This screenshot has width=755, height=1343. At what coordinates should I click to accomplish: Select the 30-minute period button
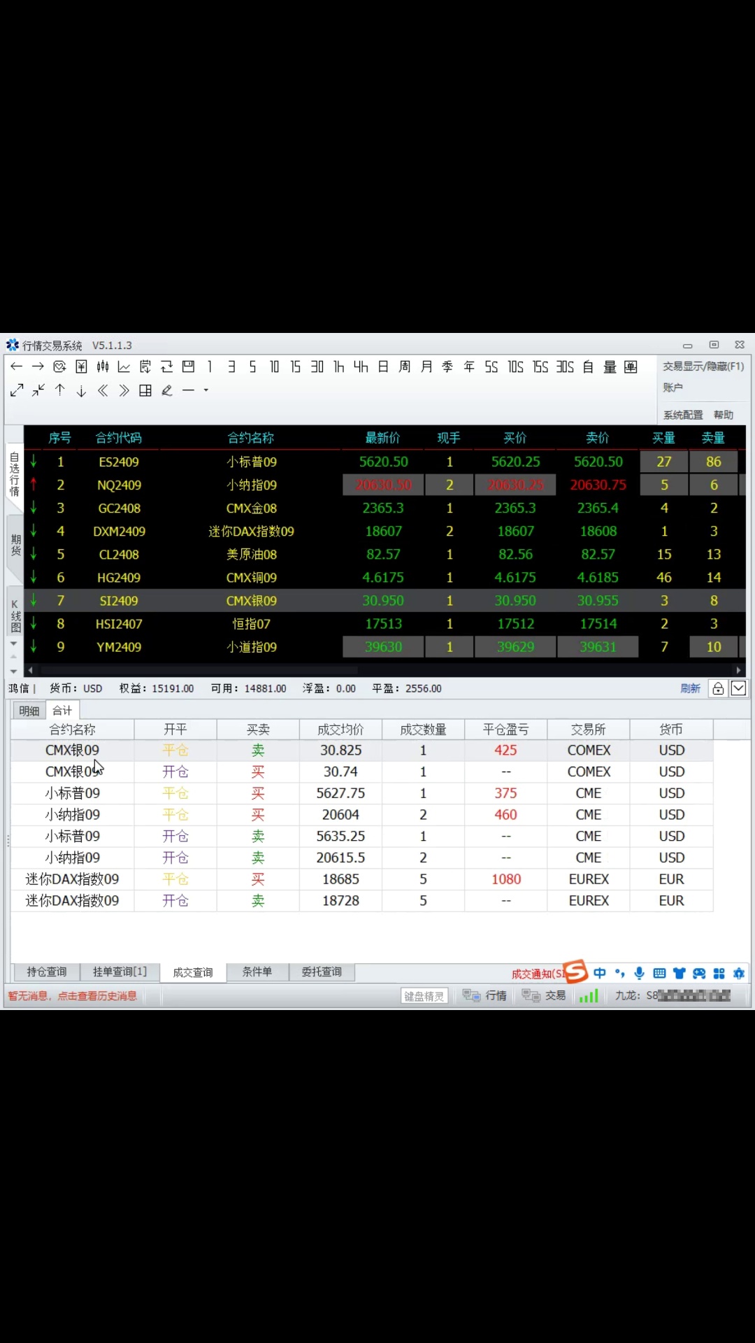[317, 367]
